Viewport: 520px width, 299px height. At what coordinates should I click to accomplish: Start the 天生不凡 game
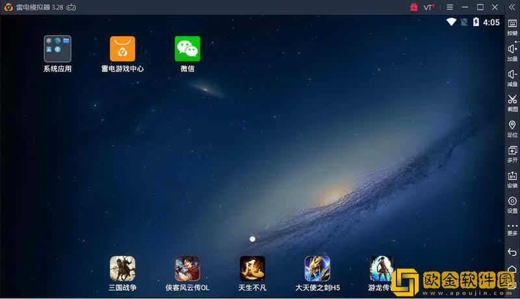coord(252,269)
